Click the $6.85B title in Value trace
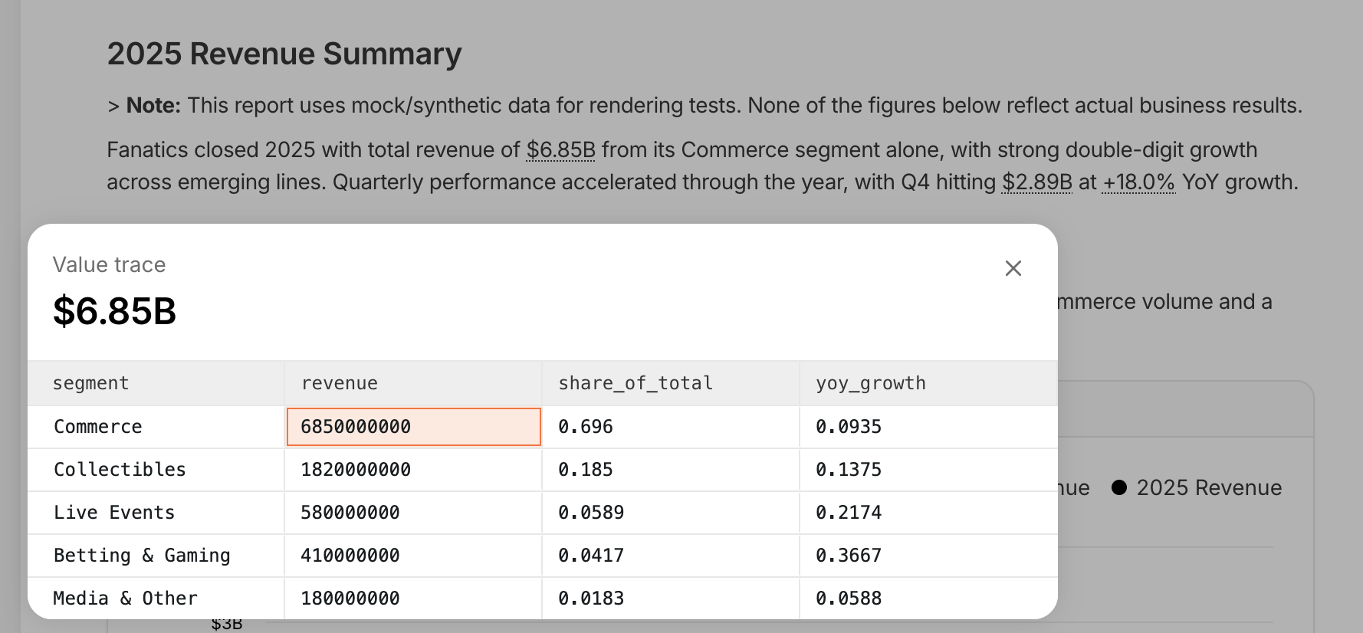The image size is (1363, 633). point(115,311)
